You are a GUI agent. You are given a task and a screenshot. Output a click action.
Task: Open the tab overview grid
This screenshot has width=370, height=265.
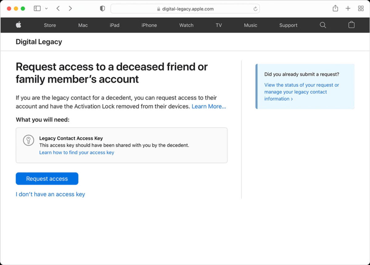pyautogui.click(x=360, y=8)
